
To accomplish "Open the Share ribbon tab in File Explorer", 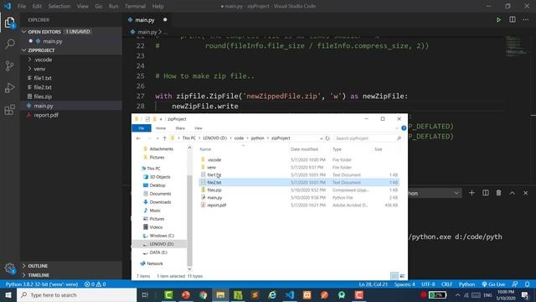I will 180,128.
